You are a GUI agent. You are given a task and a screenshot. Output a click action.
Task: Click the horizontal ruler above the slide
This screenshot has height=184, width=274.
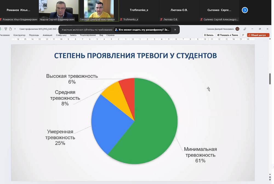133,39
